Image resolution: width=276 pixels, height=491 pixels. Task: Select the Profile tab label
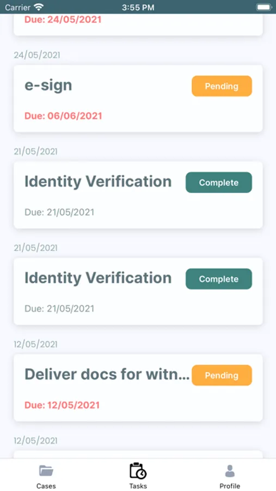click(230, 486)
